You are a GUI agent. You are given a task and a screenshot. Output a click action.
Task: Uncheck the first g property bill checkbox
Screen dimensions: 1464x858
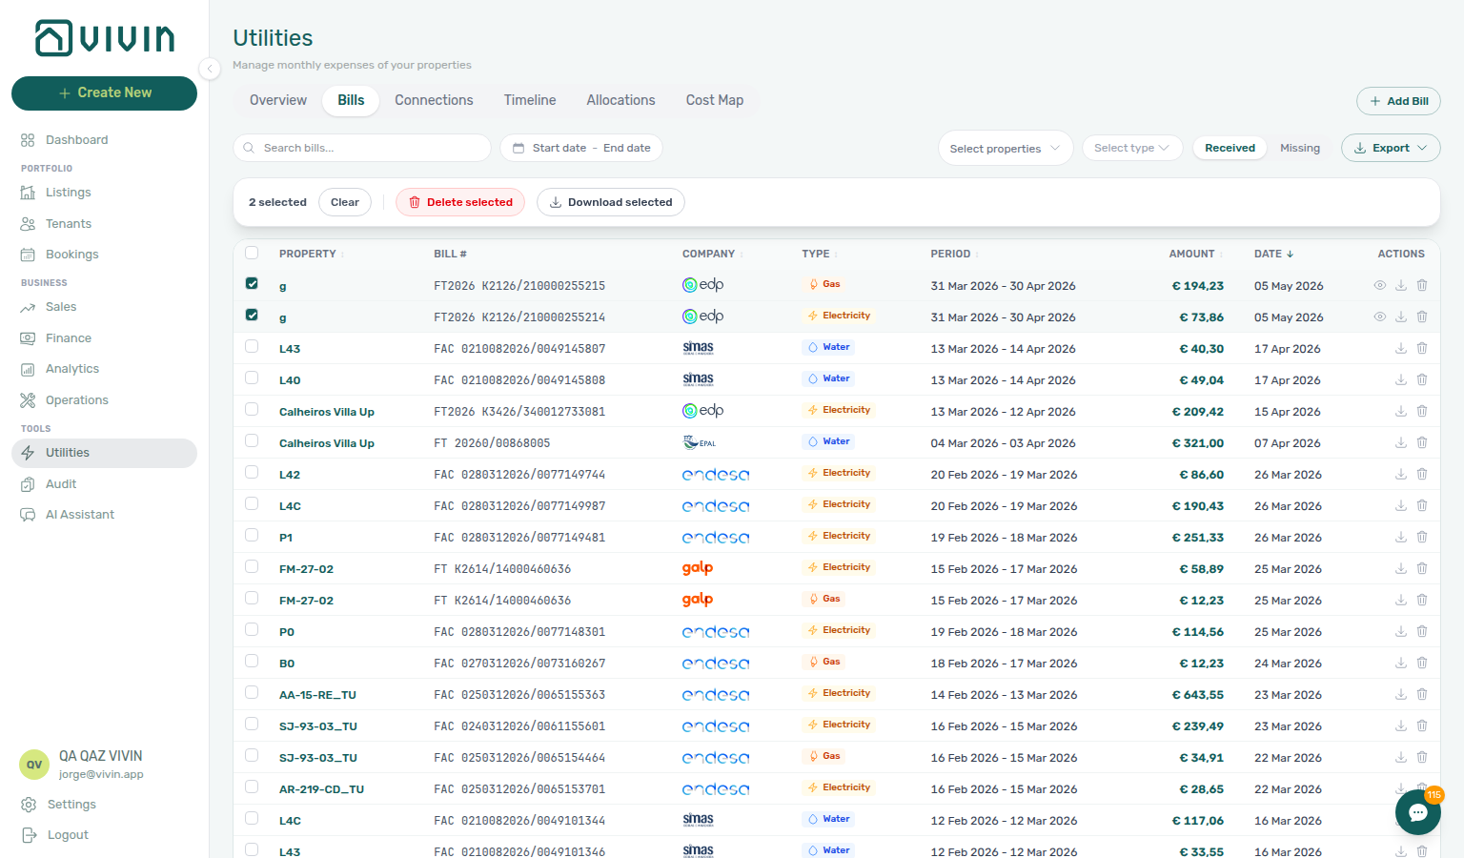[x=252, y=283]
